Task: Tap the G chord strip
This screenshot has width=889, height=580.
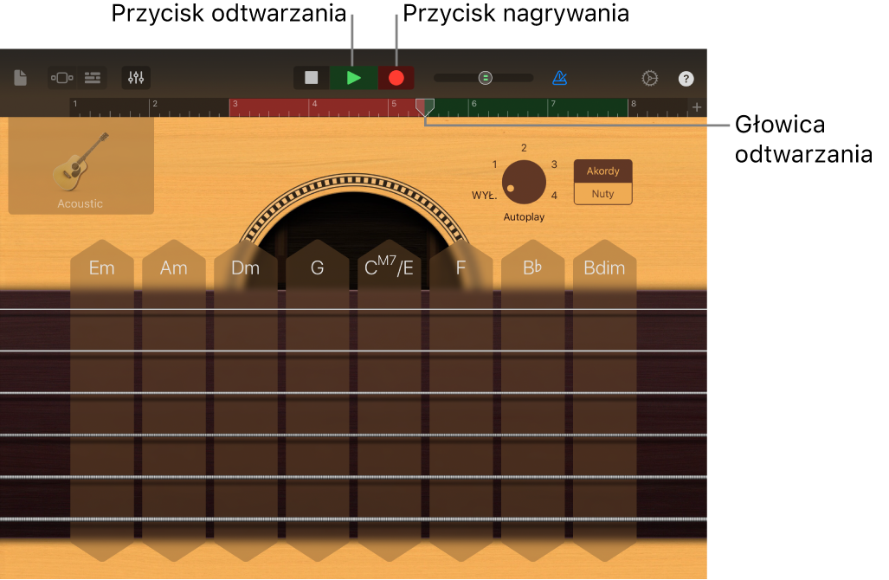Action: click(318, 400)
